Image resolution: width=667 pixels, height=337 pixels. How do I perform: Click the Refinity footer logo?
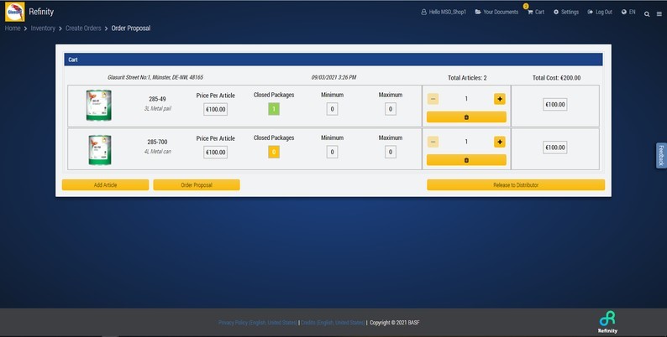tap(607, 322)
